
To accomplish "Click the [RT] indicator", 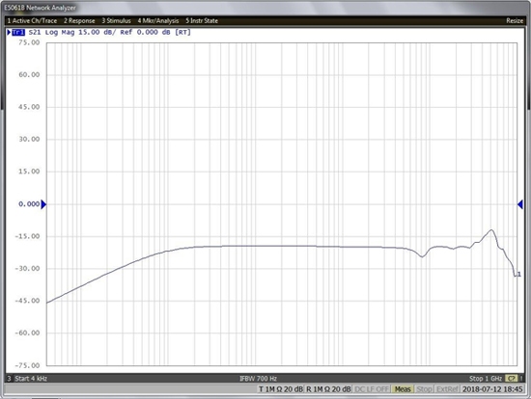I will point(182,33).
